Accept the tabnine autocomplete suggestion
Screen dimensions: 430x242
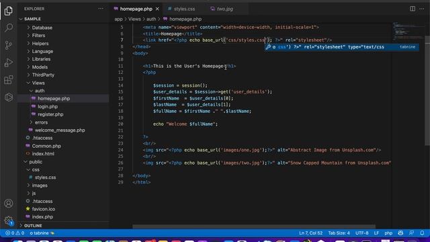coord(341,47)
